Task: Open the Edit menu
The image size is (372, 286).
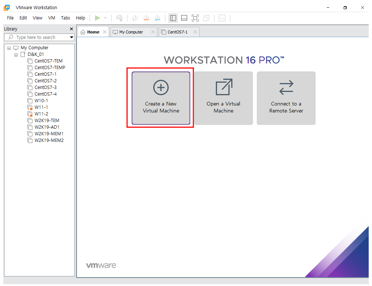Action: coord(23,18)
